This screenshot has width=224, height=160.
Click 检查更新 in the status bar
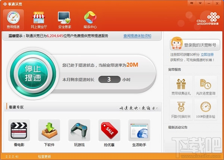click(44, 157)
